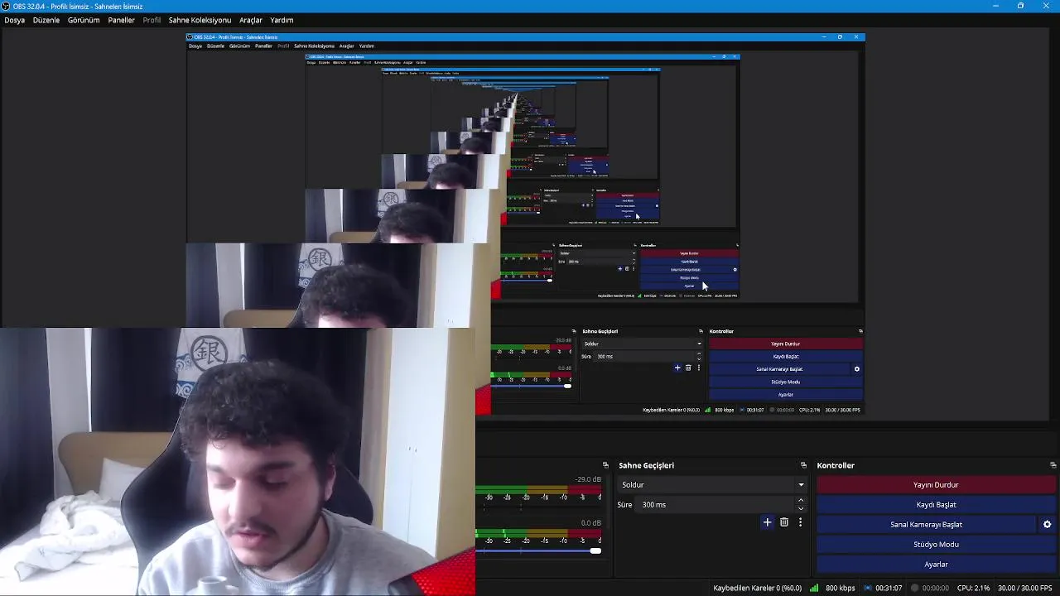Open the Sahne Koleksiyonu menu
The image size is (1060, 596).
pyautogui.click(x=200, y=20)
